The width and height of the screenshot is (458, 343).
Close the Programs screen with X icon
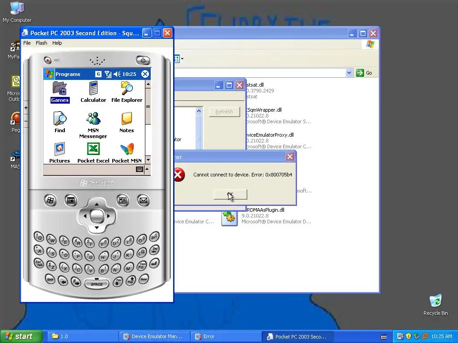coord(145,74)
